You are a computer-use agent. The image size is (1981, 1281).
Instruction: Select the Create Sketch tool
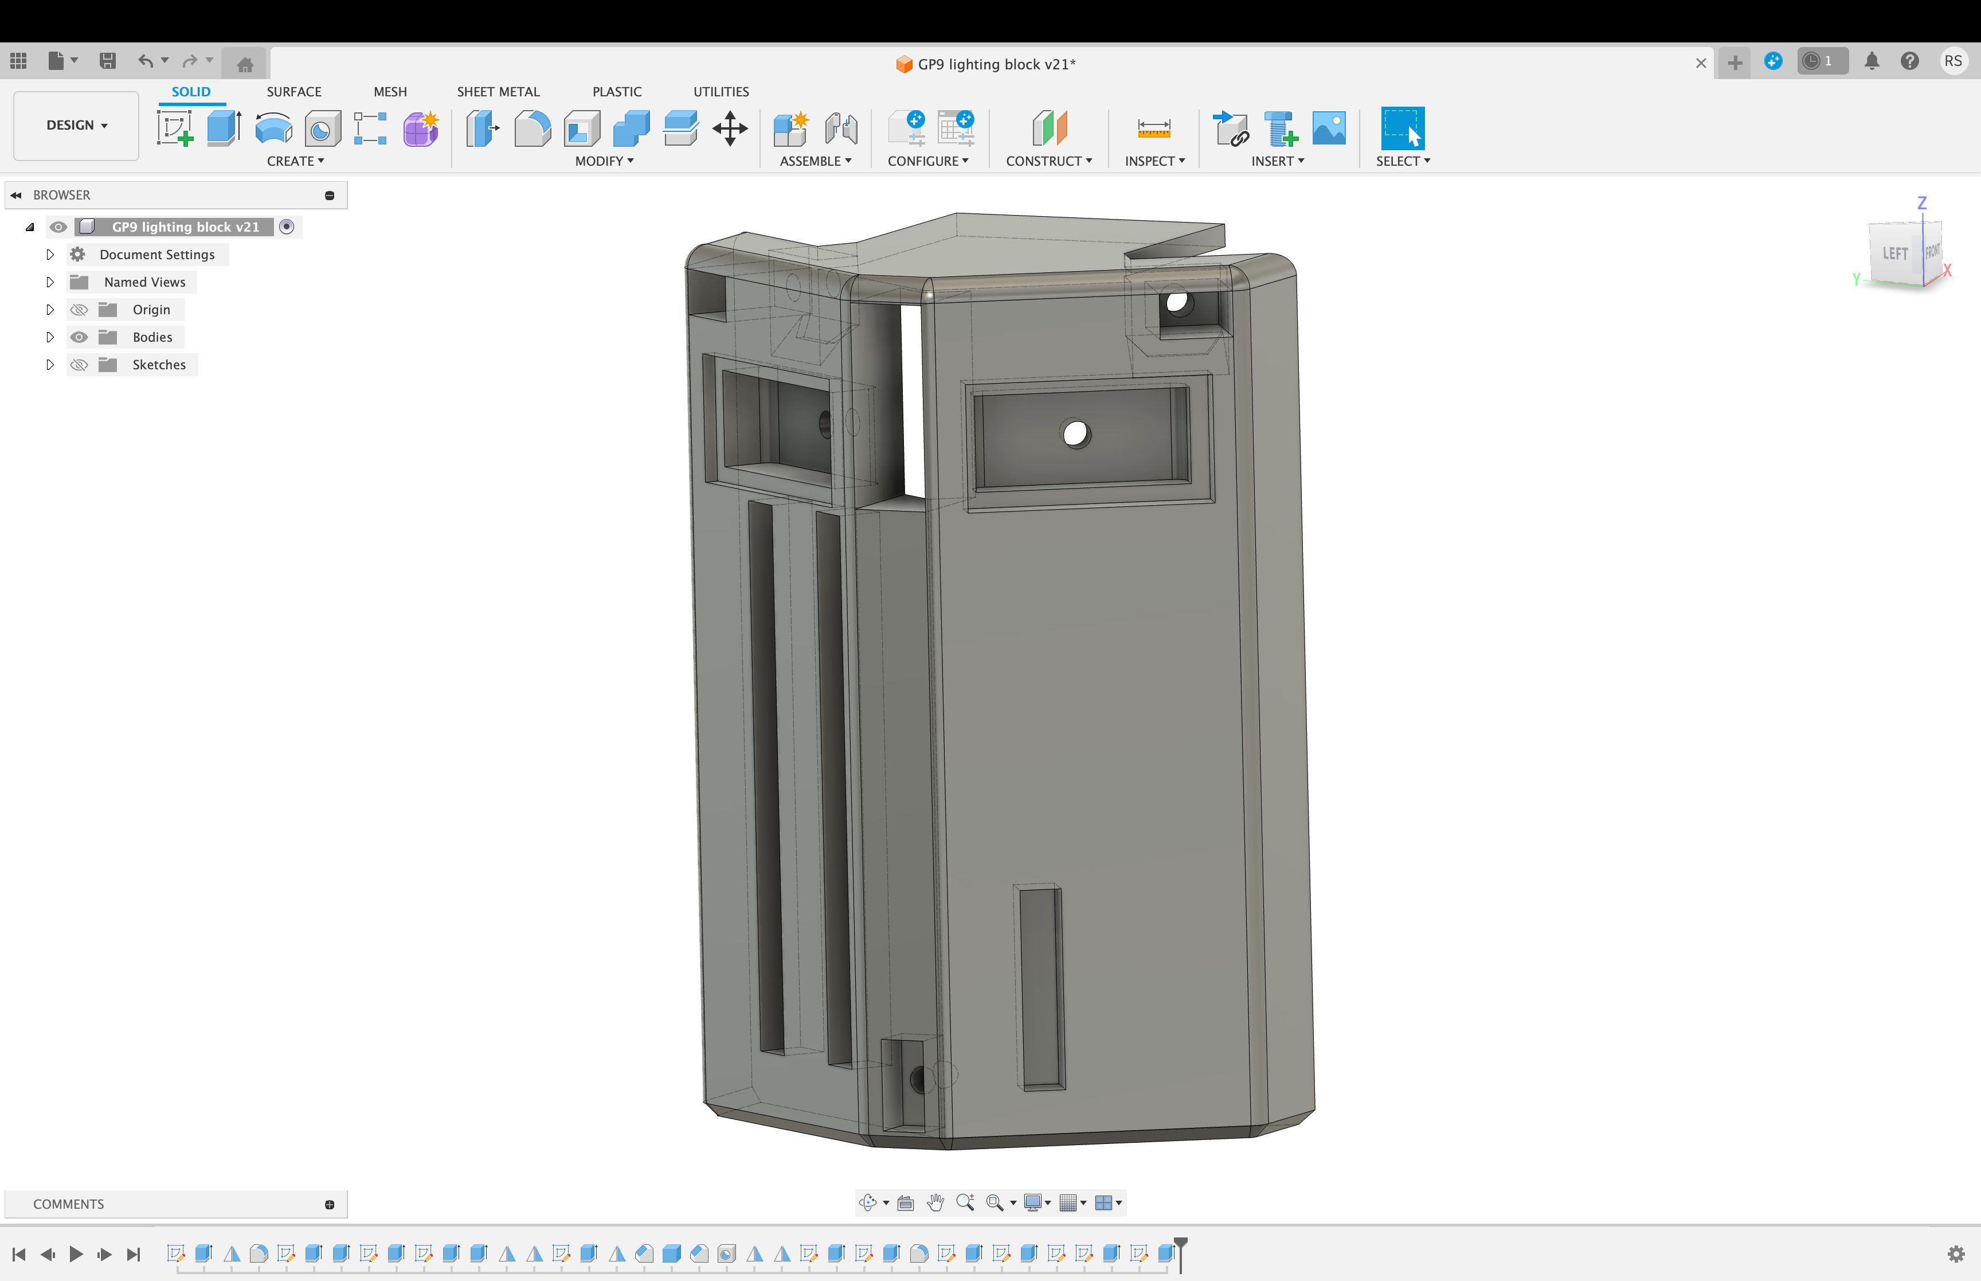point(175,129)
